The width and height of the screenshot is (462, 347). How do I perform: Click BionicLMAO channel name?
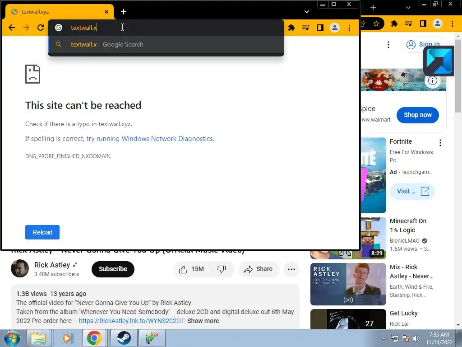click(405, 241)
